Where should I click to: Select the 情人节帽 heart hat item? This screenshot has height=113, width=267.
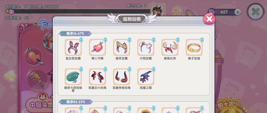click(97, 47)
